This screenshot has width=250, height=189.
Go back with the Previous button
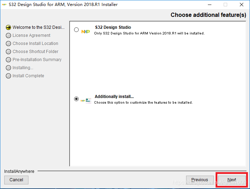coord(200,180)
